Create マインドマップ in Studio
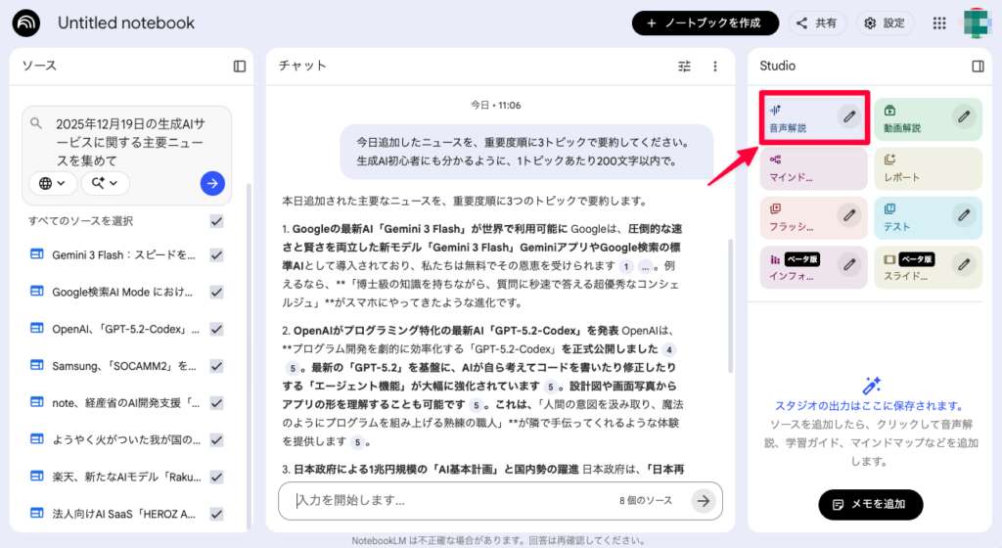 coord(813,168)
